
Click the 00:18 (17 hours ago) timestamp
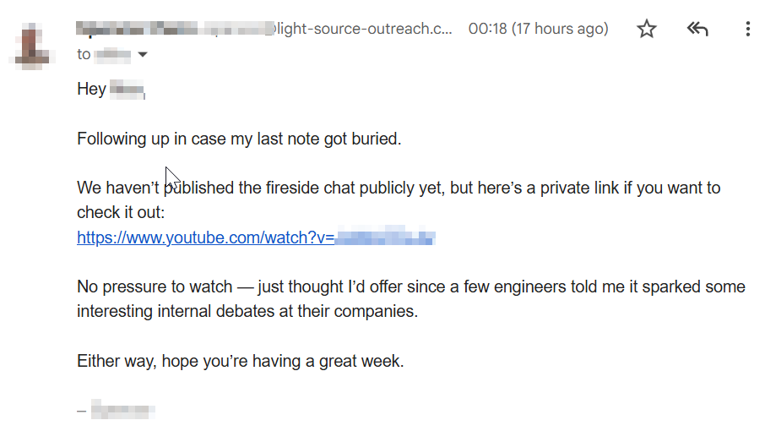point(538,29)
